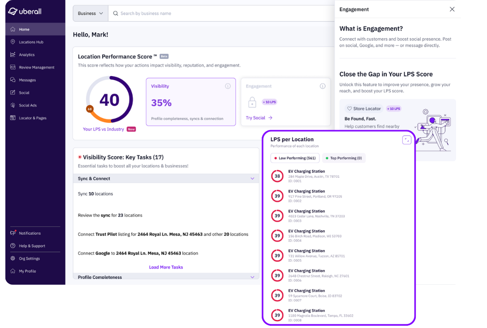487x328 pixels.
Task: Click the orange 68 industry marker
Action: 90,109
